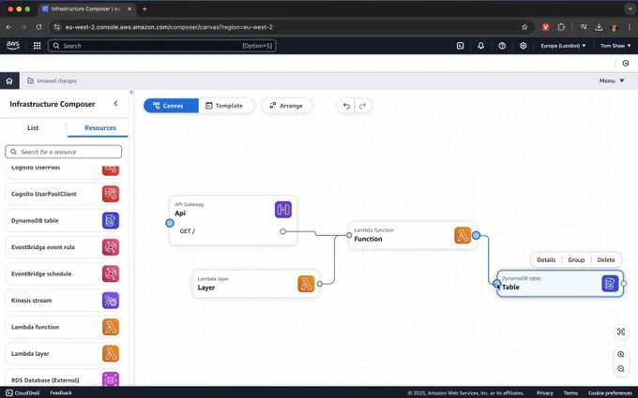Fit the canvas to screen

(621, 332)
